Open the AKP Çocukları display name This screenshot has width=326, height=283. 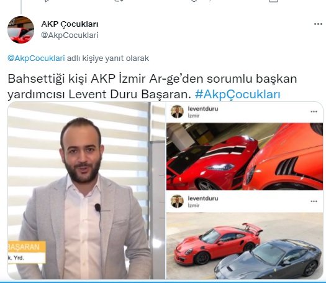click(x=70, y=24)
